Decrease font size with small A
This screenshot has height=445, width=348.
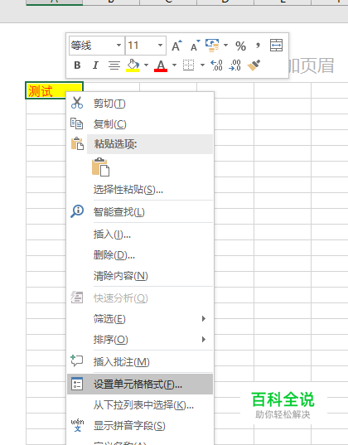click(x=196, y=46)
